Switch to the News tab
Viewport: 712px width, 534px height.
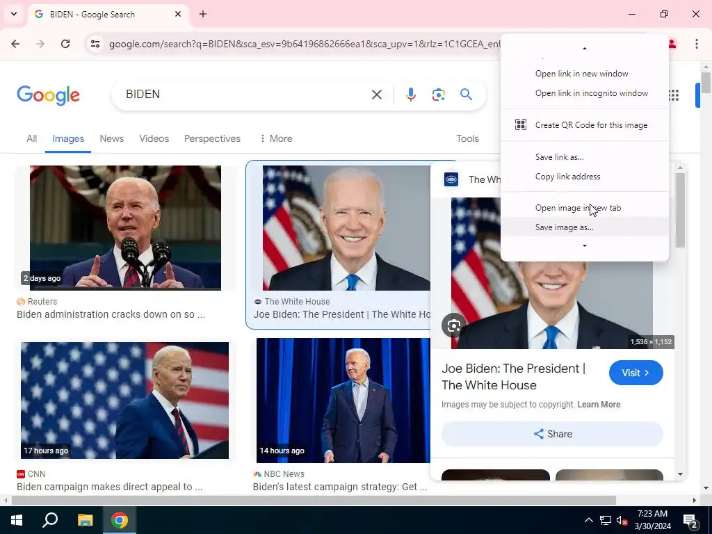click(x=111, y=138)
